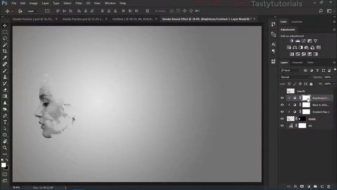Viewport: 337px width, 190px height.
Task: Open the Adjustments panel flyout menu
Action: point(334,30)
